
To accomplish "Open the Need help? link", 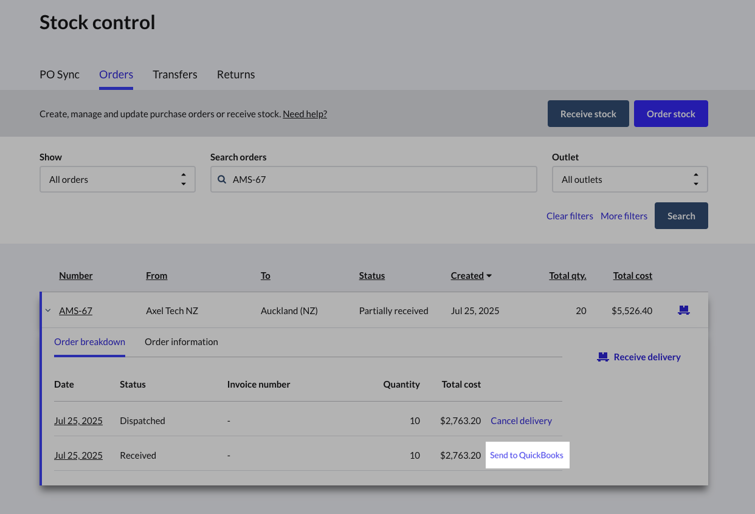I will [305, 114].
